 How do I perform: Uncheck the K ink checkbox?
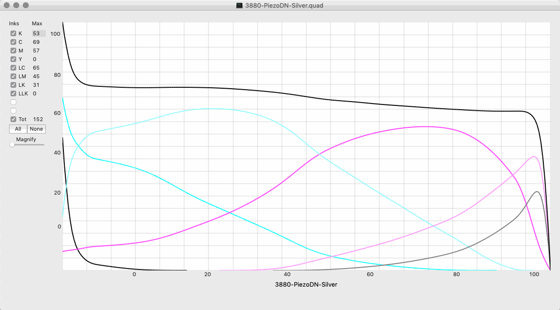tap(13, 33)
